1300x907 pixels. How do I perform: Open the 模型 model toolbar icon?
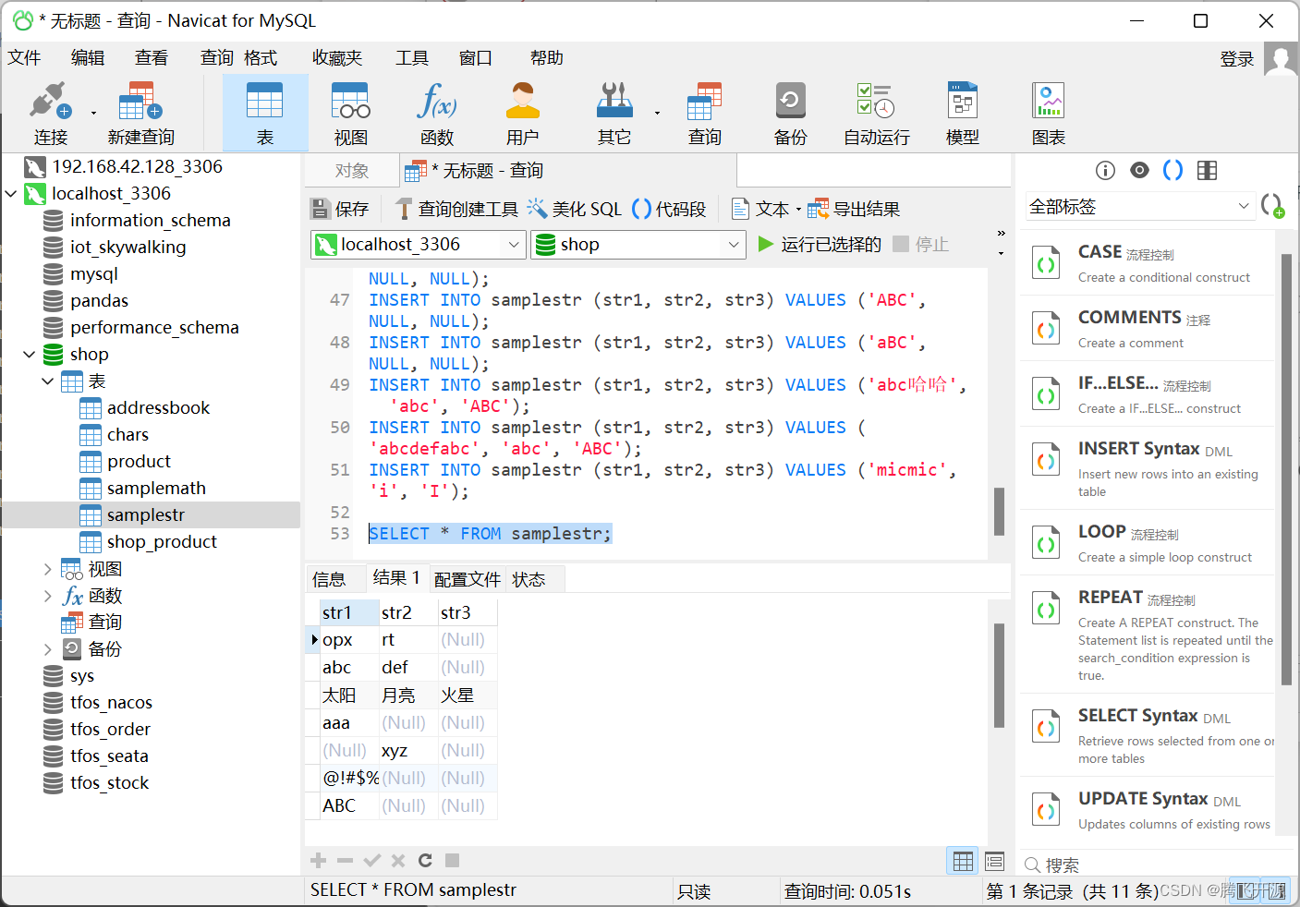963,113
